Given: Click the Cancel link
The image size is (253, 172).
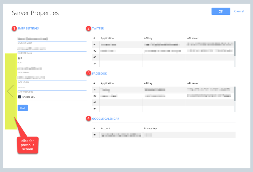Looking at the screenshot, I should [239, 11].
